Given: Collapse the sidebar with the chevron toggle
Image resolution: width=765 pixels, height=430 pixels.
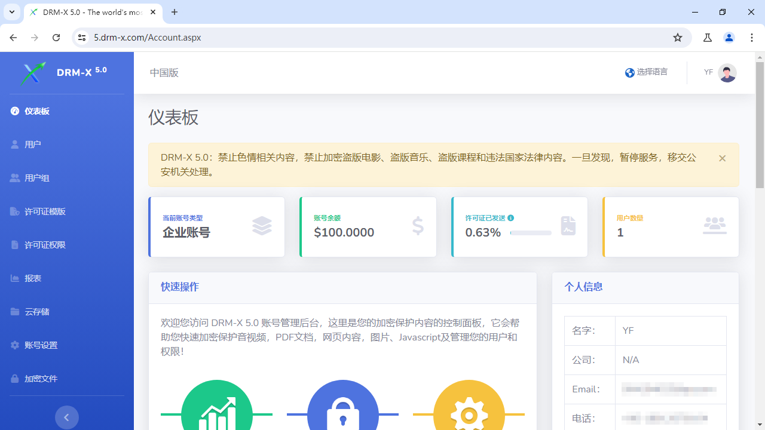Looking at the screenshot, I should (x=66, y=417).
